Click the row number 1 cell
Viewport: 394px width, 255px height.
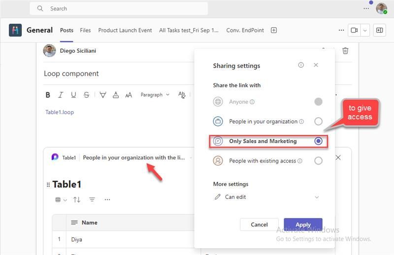point(59,239)
